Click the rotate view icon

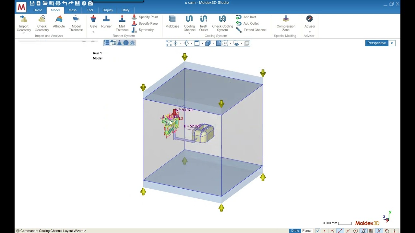[186, 43]
